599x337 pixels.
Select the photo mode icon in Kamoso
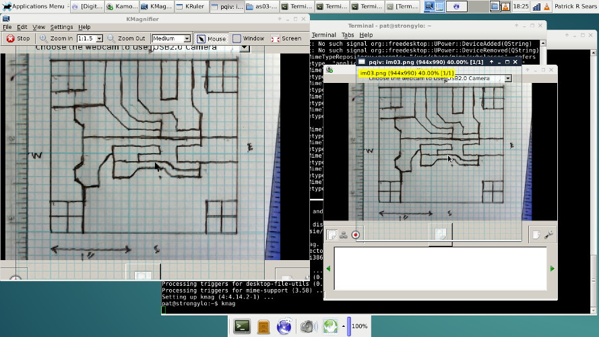pos(332,235)
